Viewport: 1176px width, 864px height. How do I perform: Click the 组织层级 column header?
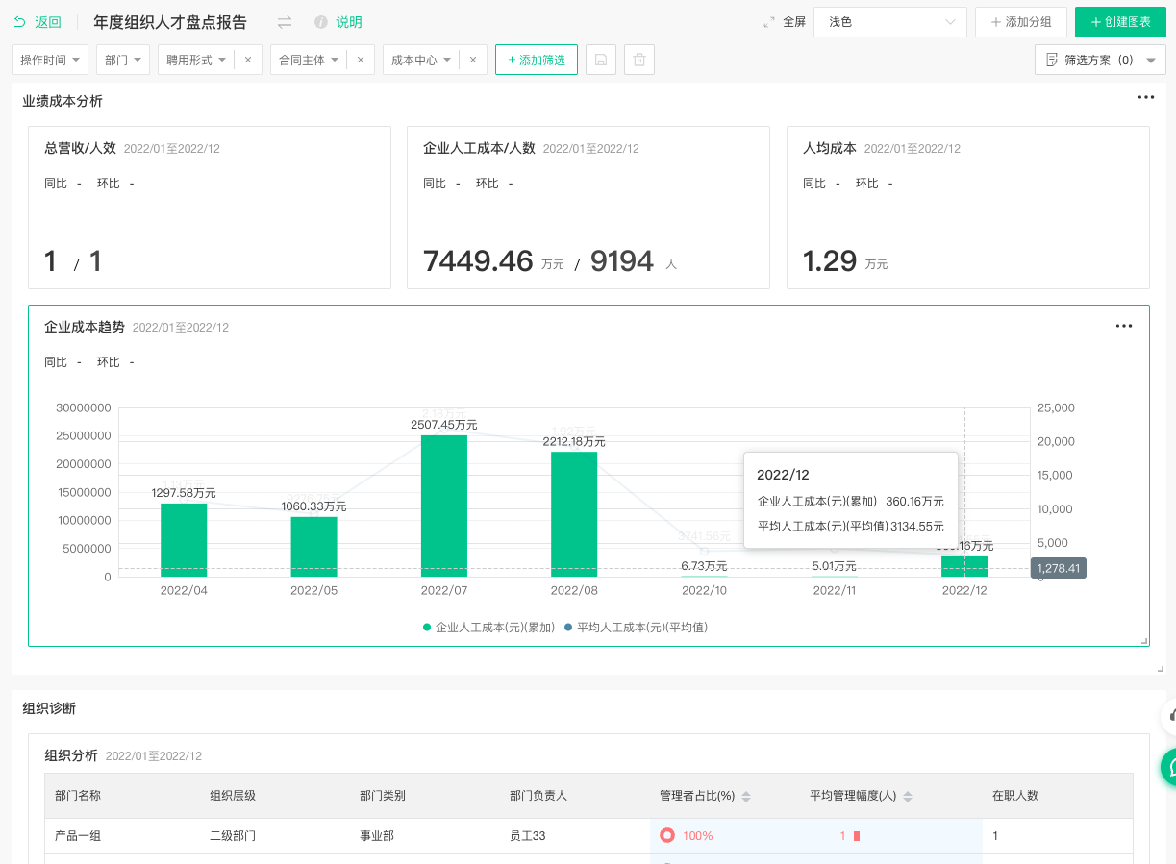tap(233, 796)
